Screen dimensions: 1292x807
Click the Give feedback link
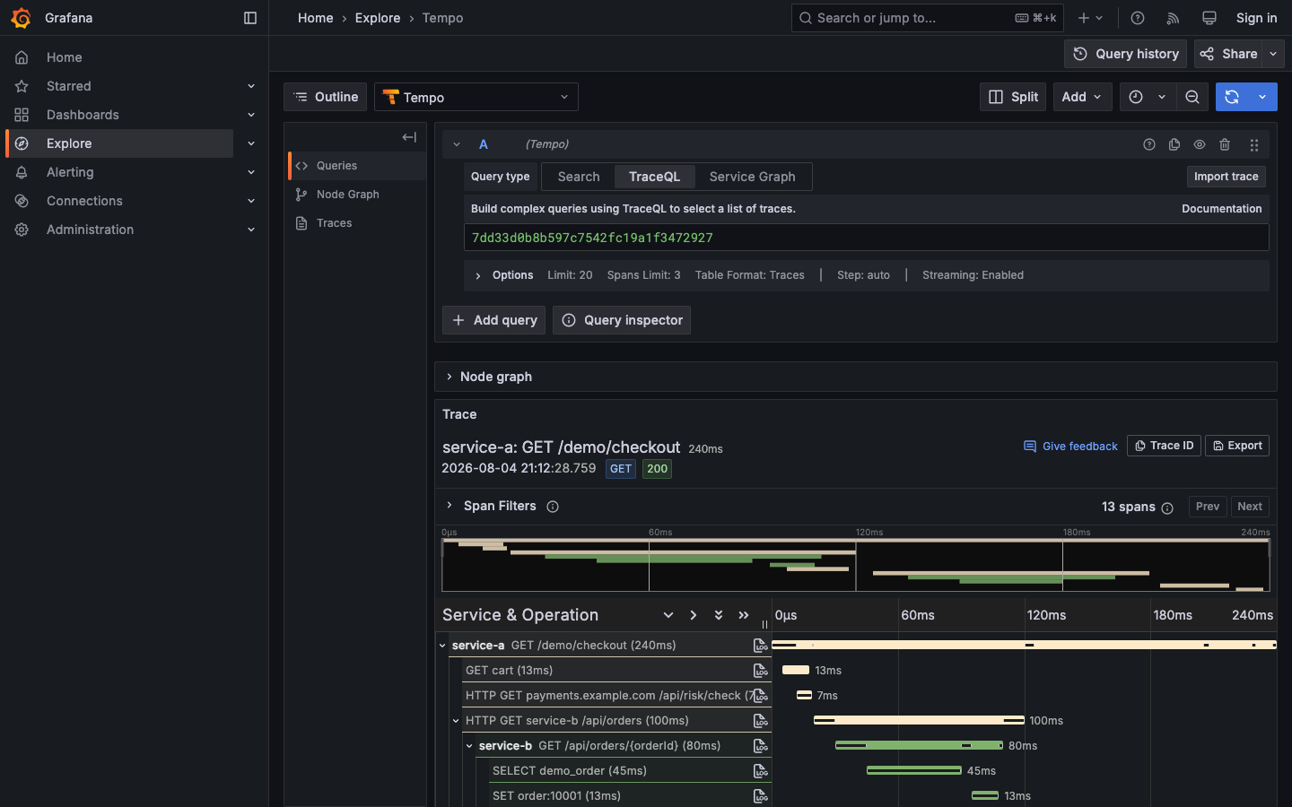(x=1070, y=446)
